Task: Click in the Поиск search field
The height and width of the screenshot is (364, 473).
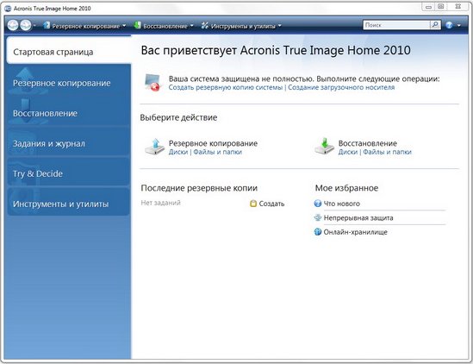Action: (x=396, y=25)
